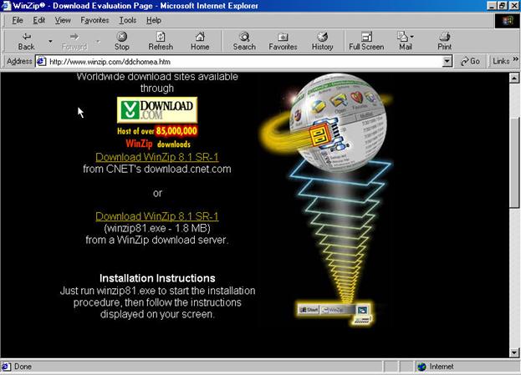Open the View menu
Screen dimensions: 521x375
63,20
